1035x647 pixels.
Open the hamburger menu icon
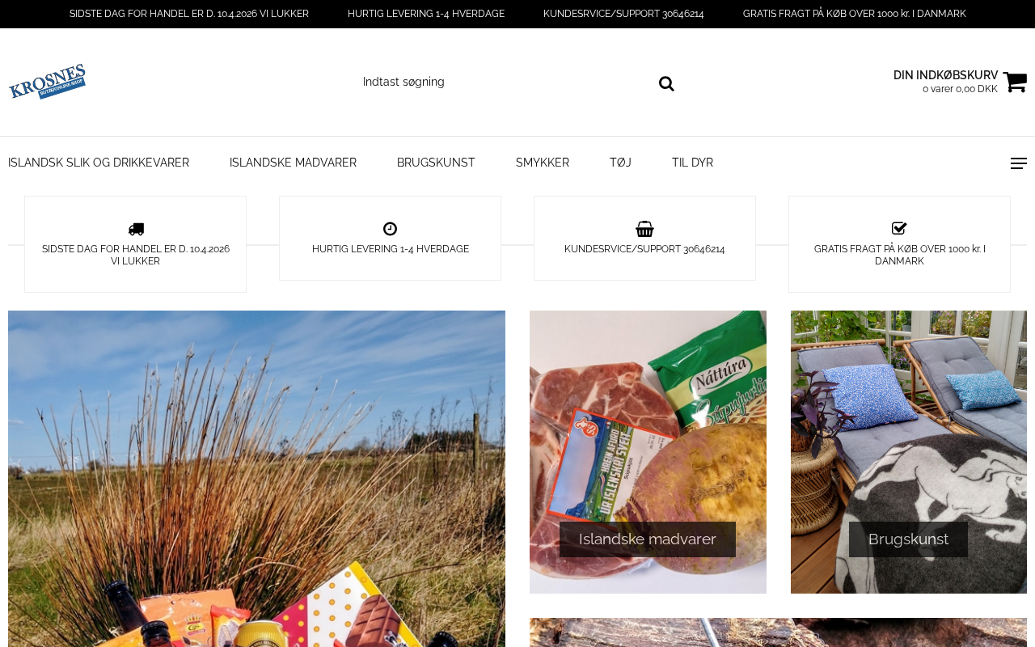[1019, 163]
